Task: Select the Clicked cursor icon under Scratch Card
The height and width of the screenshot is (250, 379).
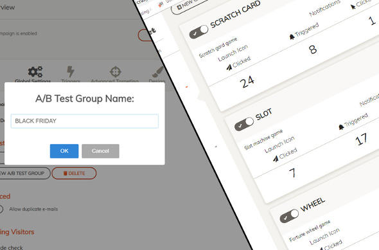Action: point(229,67)
